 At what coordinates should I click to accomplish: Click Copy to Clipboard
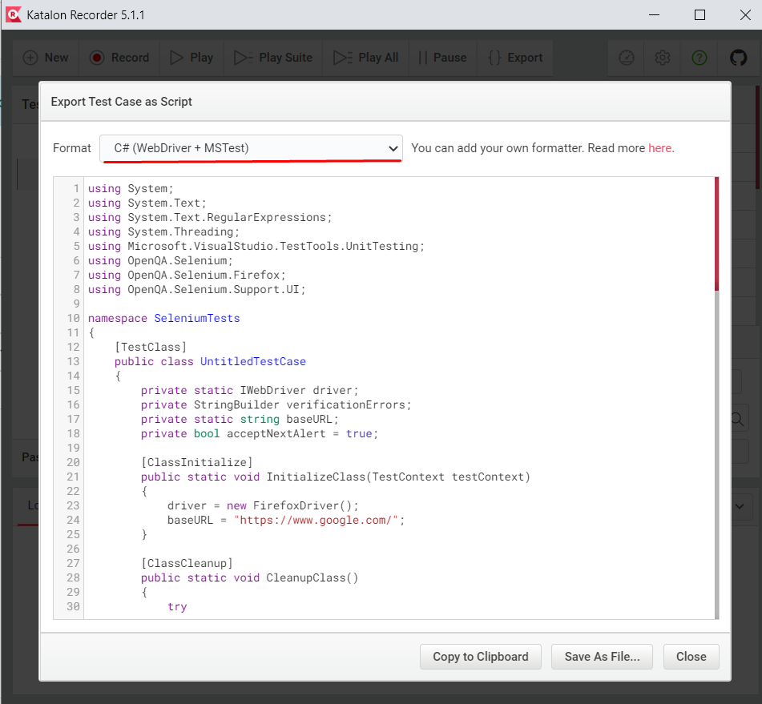(480, 657)
